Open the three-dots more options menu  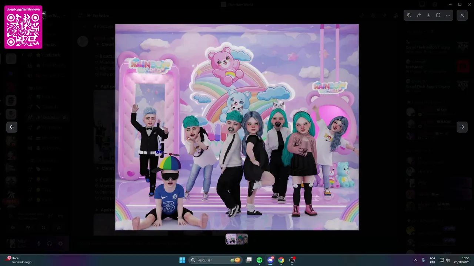point(448,15)
